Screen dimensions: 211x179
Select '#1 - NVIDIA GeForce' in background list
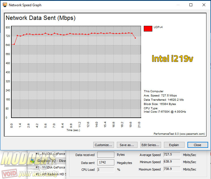coord(50,167)
